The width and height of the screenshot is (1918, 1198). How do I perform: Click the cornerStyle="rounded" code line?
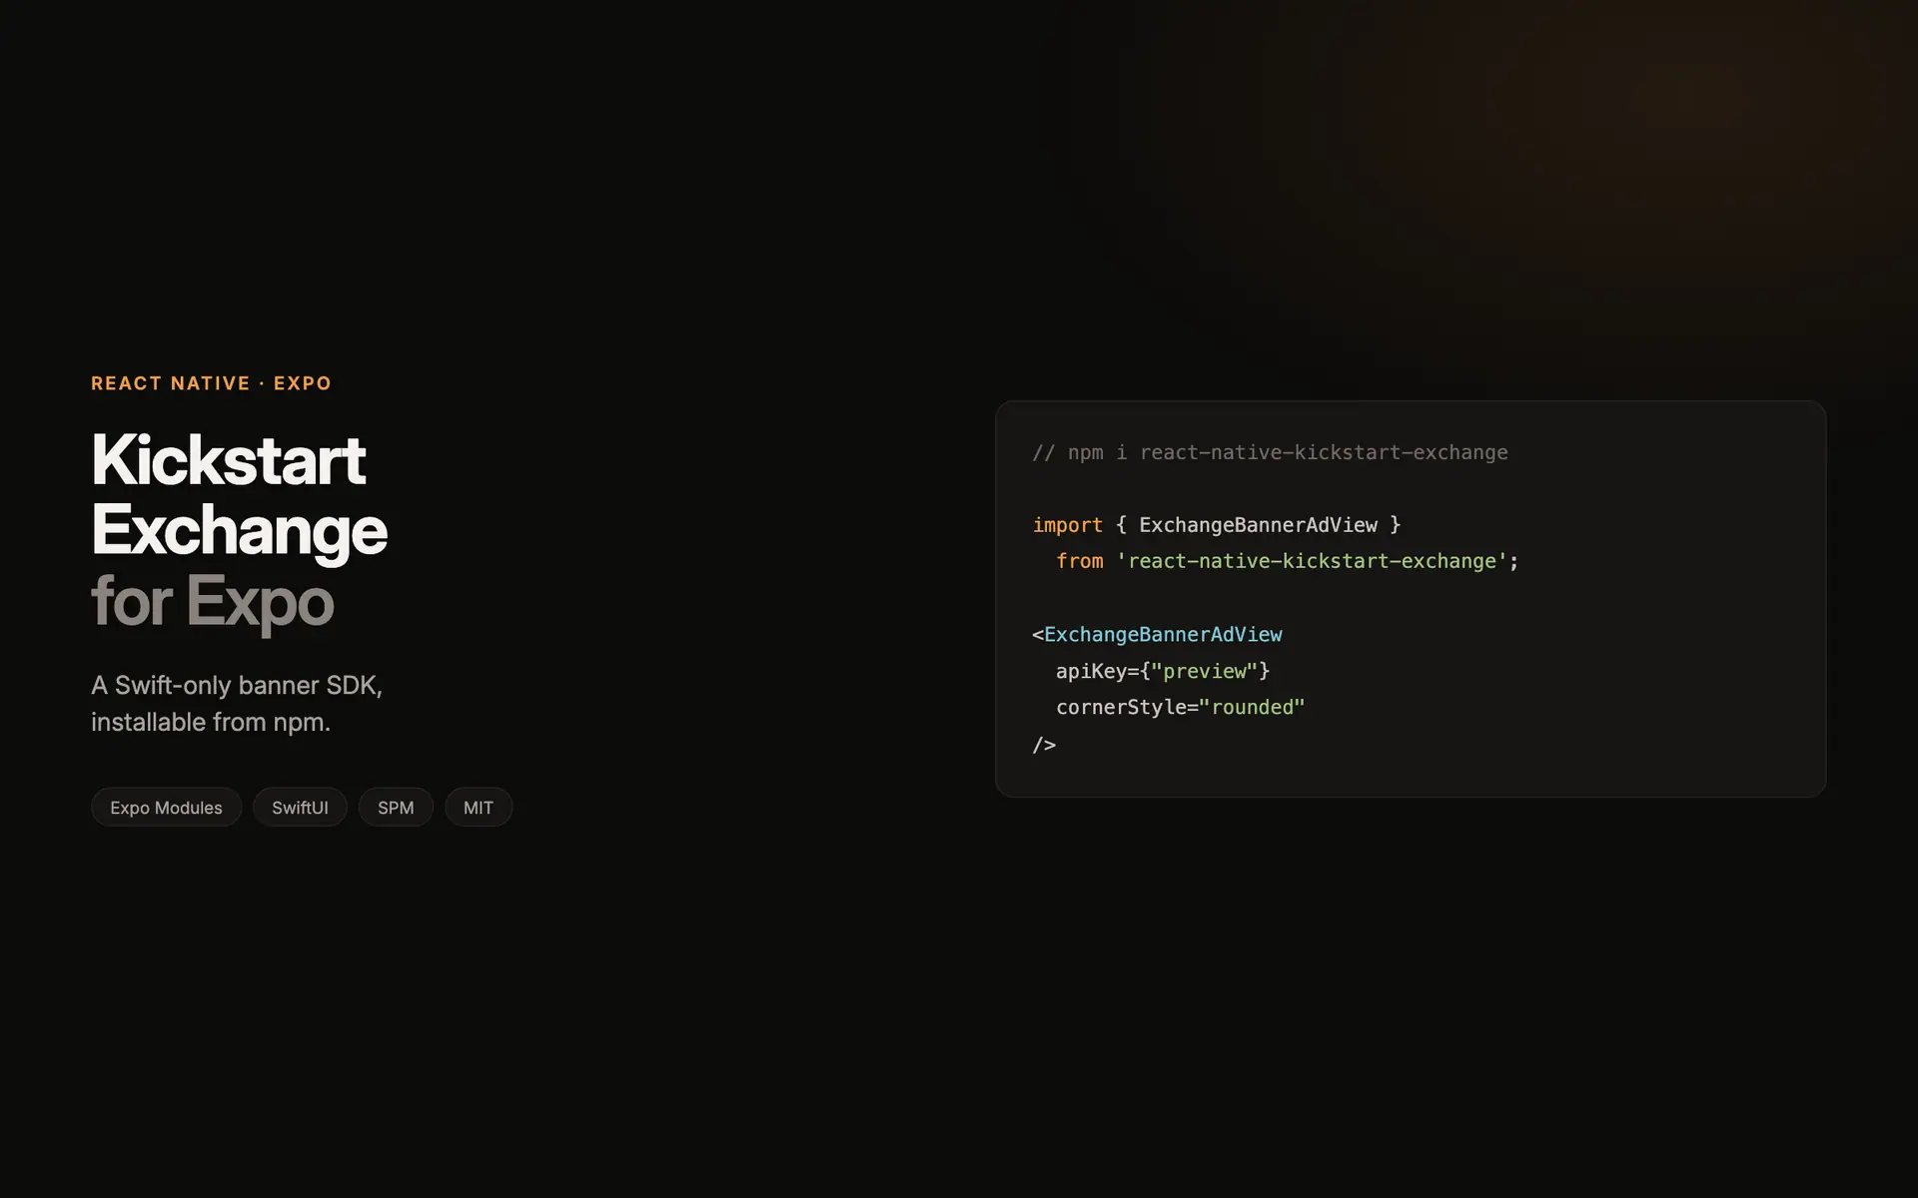(x=1181, y=707)
